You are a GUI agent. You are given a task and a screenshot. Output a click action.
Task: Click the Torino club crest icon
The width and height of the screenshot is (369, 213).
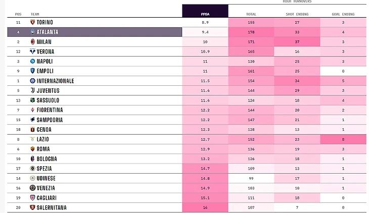(33, 23)
